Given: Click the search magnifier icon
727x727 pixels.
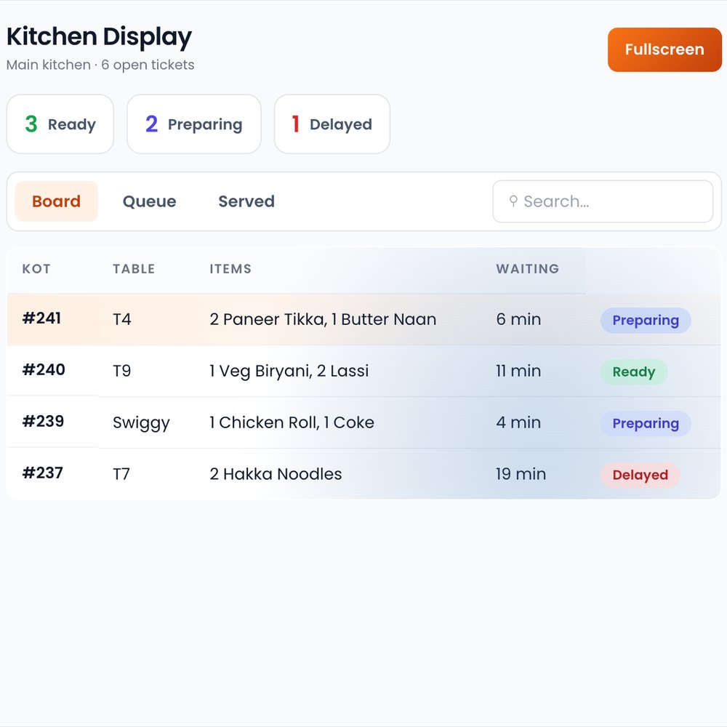Looking at the screenshot, I should pos(513,201).
